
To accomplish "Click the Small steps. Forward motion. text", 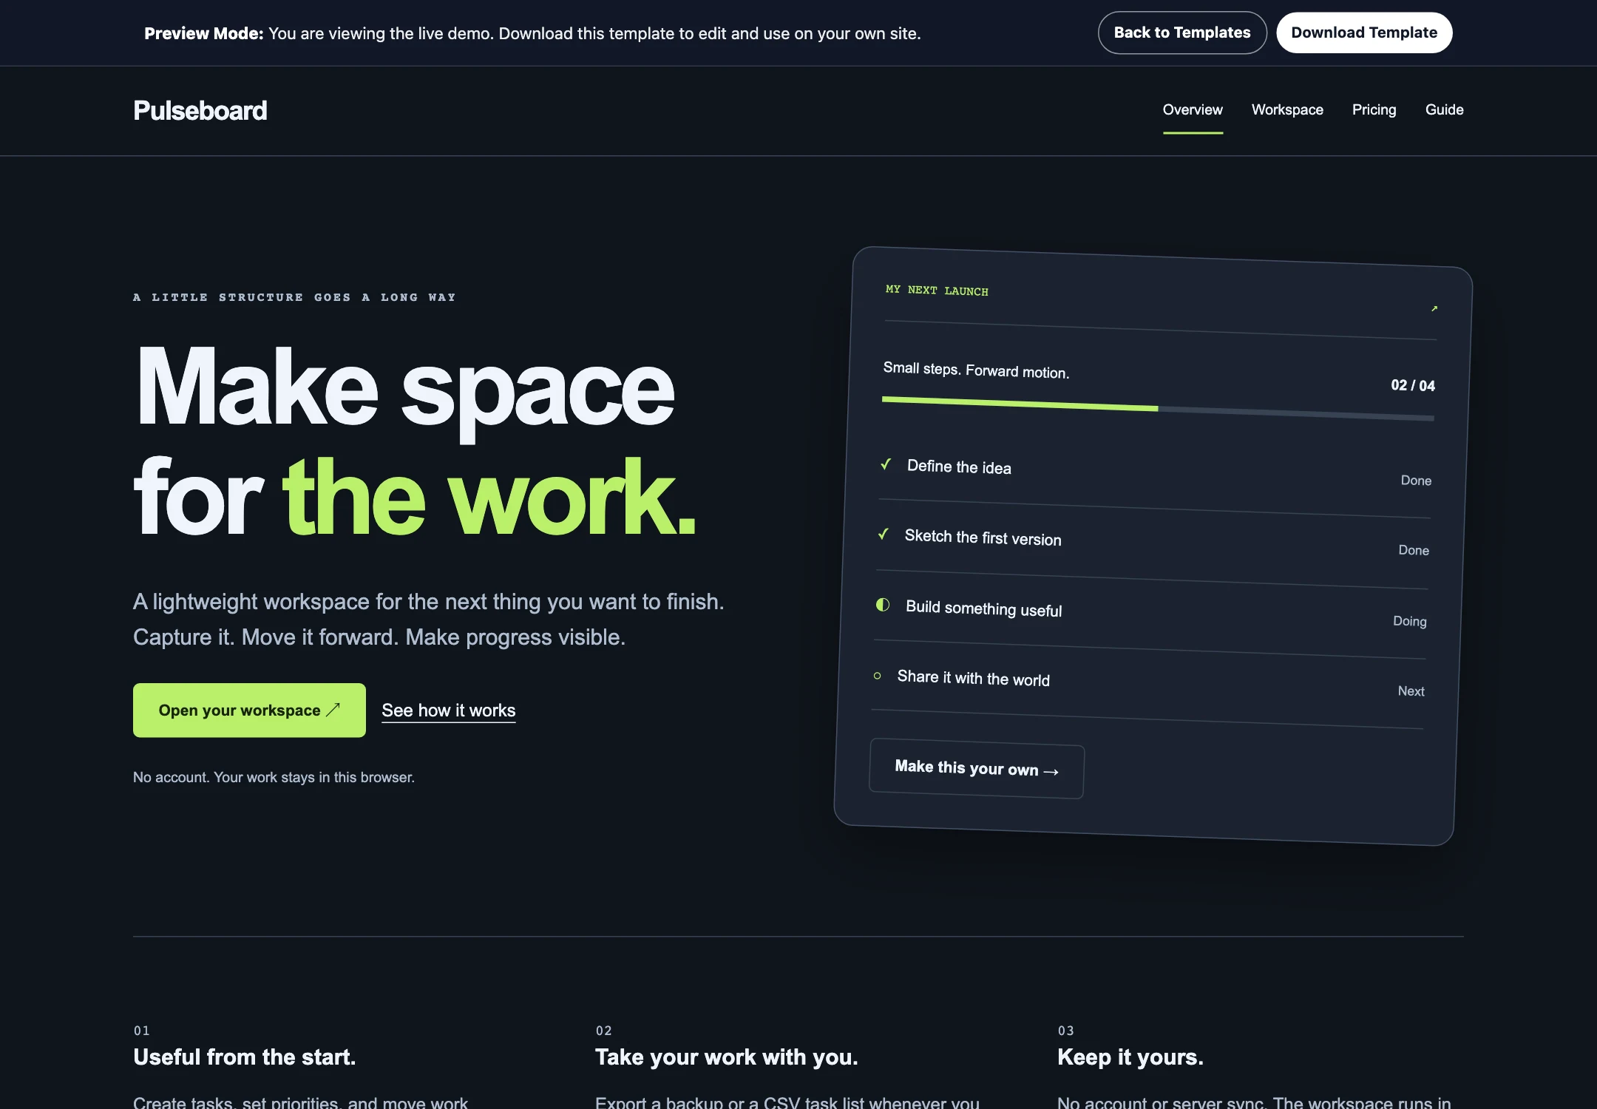I will click(x=976, y=370).
